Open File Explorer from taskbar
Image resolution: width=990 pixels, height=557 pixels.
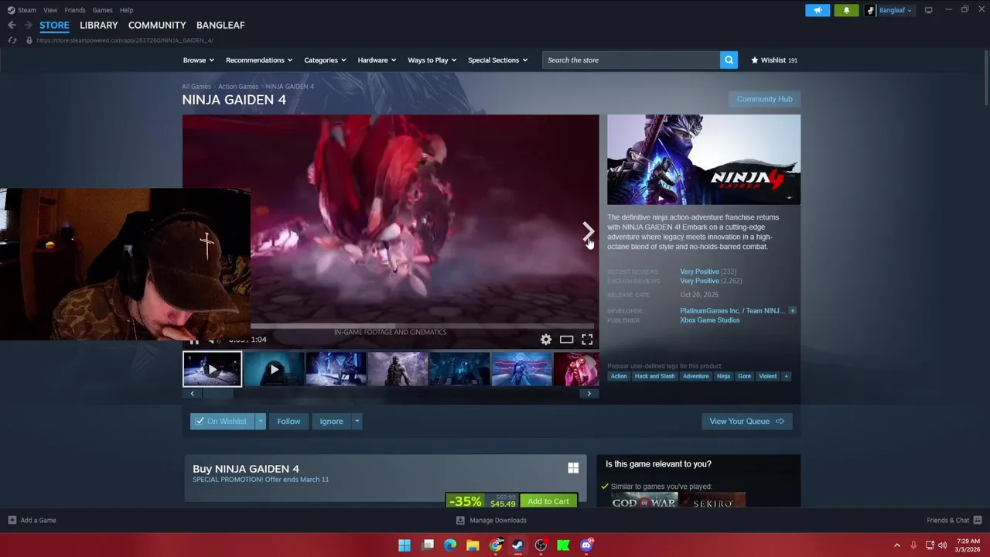pyautogui.click(x=473, y=545)
